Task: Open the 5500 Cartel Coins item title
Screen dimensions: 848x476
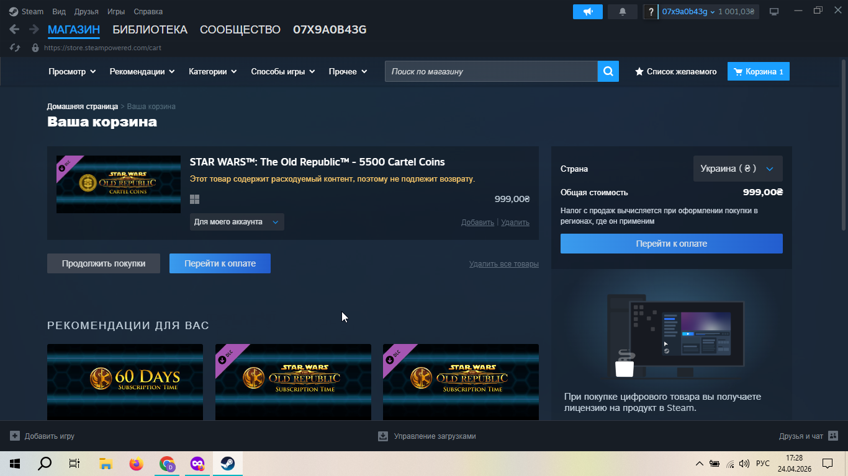Action: tap(317, 162)
